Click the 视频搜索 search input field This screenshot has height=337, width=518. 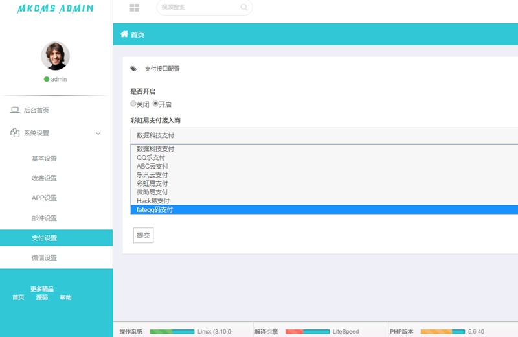tap(197, 8)
